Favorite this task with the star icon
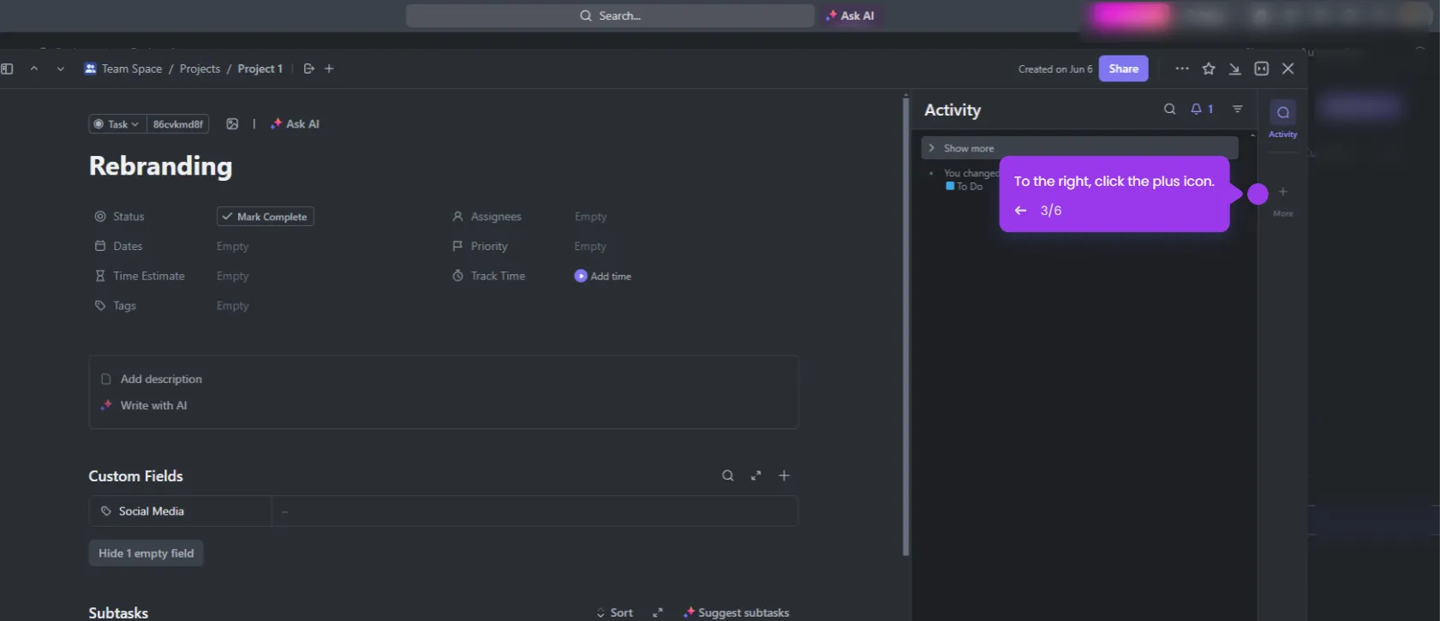1440x621 pixels. 1209,69
